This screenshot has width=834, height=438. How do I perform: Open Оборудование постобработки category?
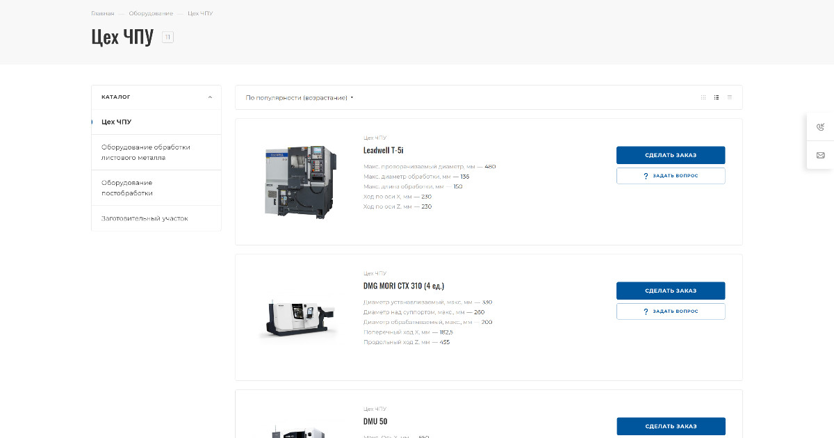pyautogui.click(x=127, y=188)
